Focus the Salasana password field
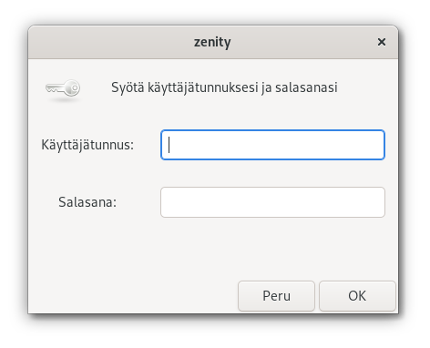The image size is (430, 348). pyautogui.click(x=272, y=202)
